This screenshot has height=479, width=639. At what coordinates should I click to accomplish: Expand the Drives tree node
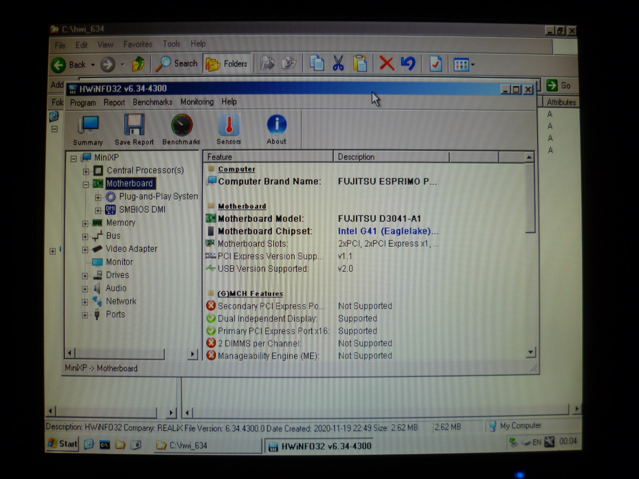tap(85, 276)
